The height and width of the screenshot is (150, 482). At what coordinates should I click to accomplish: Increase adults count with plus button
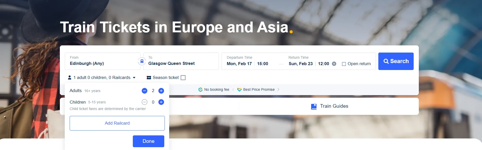[x=161, y=91]
